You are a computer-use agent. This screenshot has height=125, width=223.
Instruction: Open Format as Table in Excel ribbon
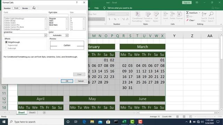148,17
